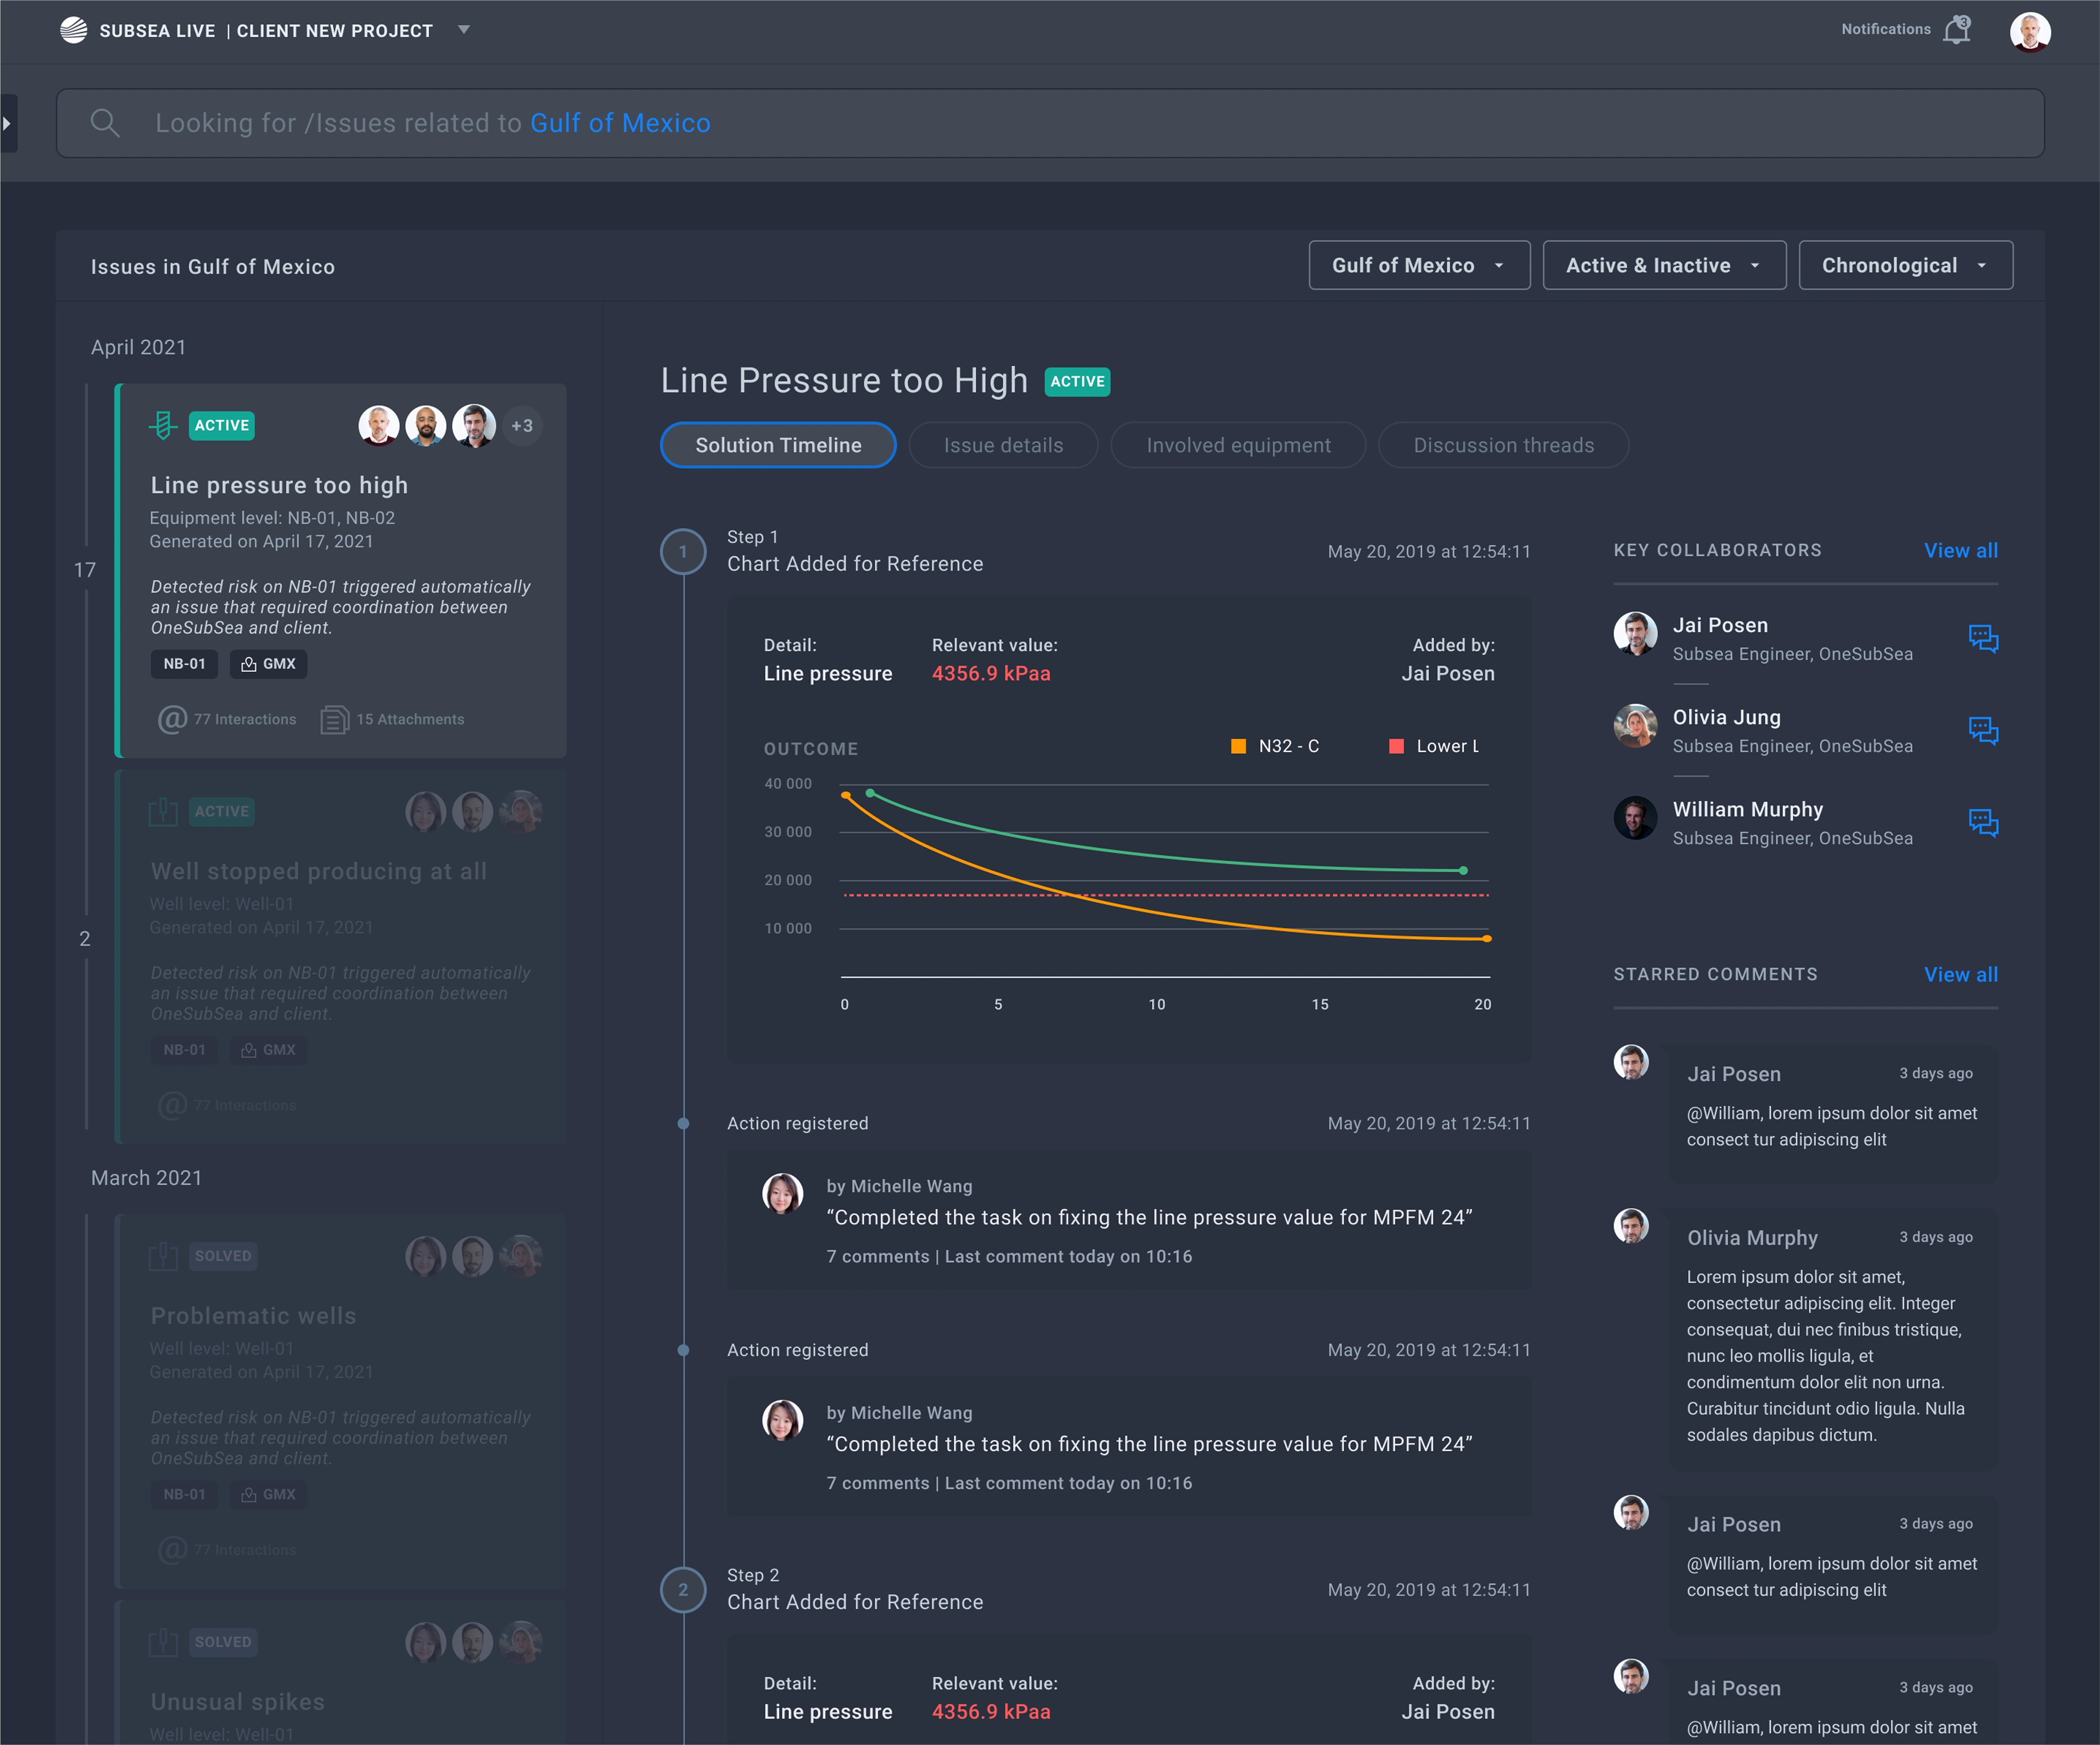
Task: Expand the Client New Project switcher arrow
Action: click(463, 30)
